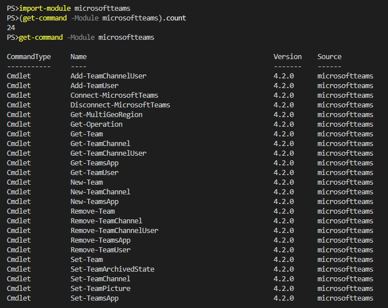Screen dimensions: 388x308
Task: Select the 'New-Team' cmdlet name
Action: 86,182
